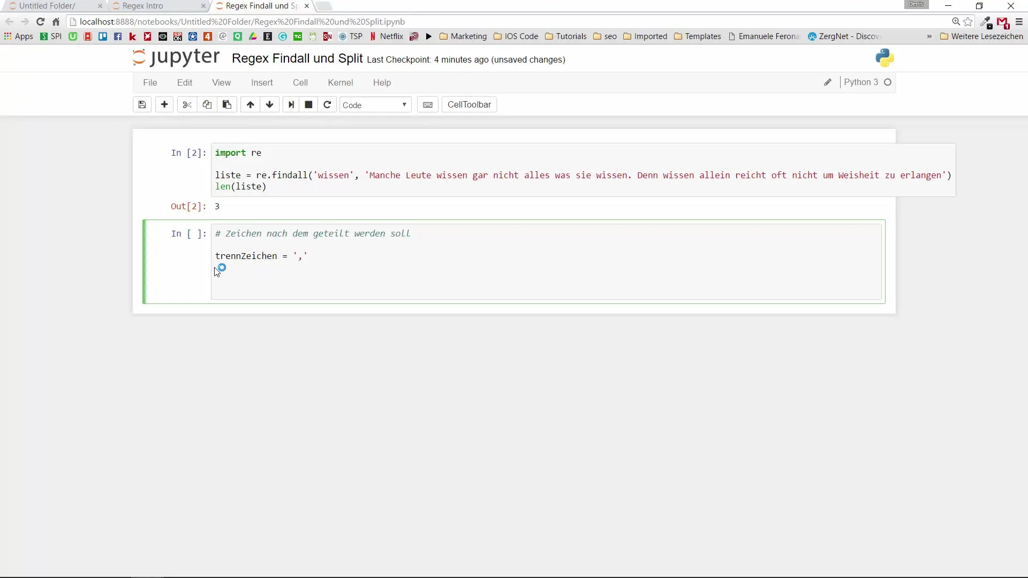
Task: Open the File menu
Action: point(150,83)
